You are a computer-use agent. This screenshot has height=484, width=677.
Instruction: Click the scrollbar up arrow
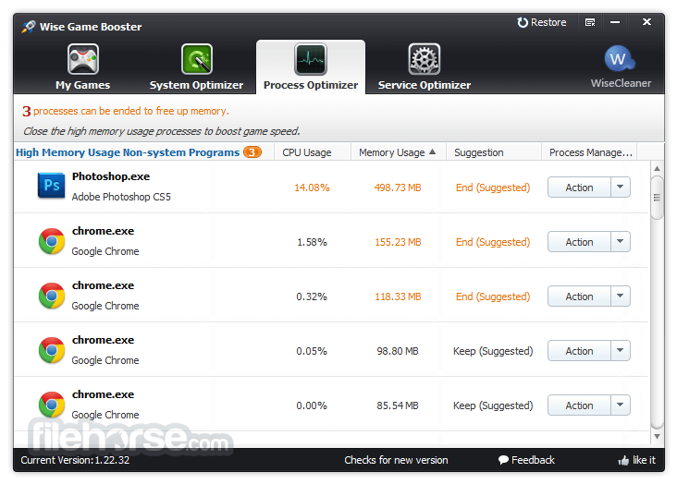coord(657,169)
